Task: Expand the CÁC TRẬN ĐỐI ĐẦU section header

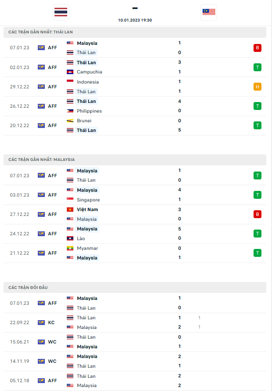Action: [135, 287]
